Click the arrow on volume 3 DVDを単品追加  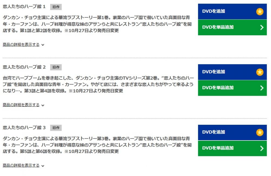click(262, 148)
